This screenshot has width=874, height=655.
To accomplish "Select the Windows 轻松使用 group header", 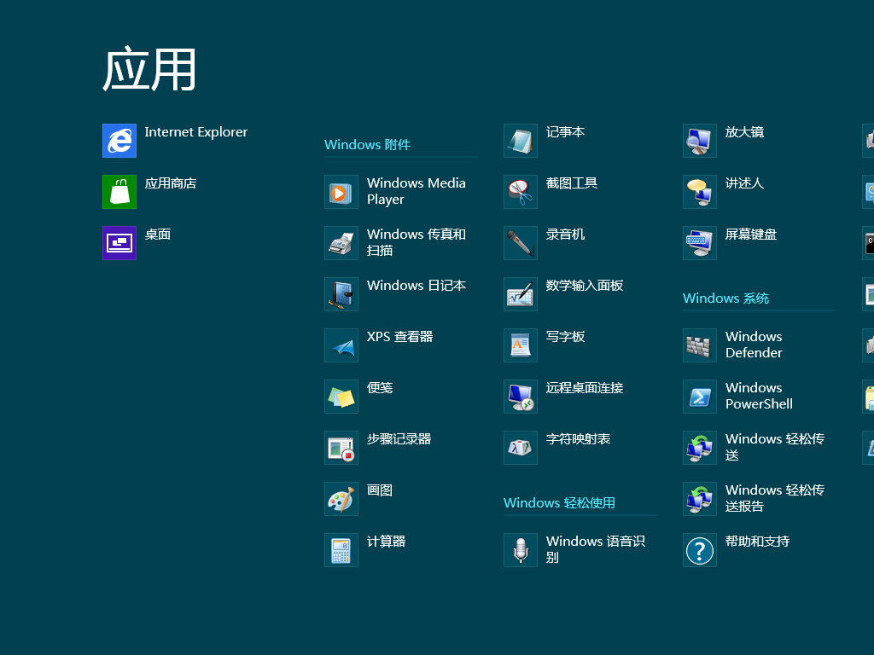I will coord(559,503).
